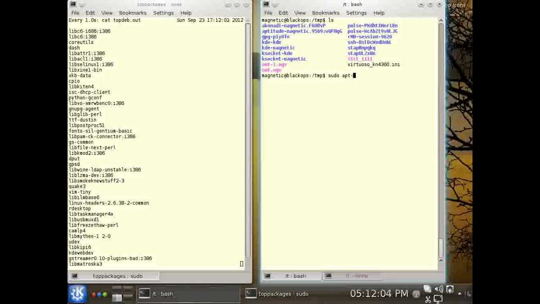This screenshot has width=540, height=304.
Task: Open Edit menu in toppackages terminal
Action: (x=90, y=13)
